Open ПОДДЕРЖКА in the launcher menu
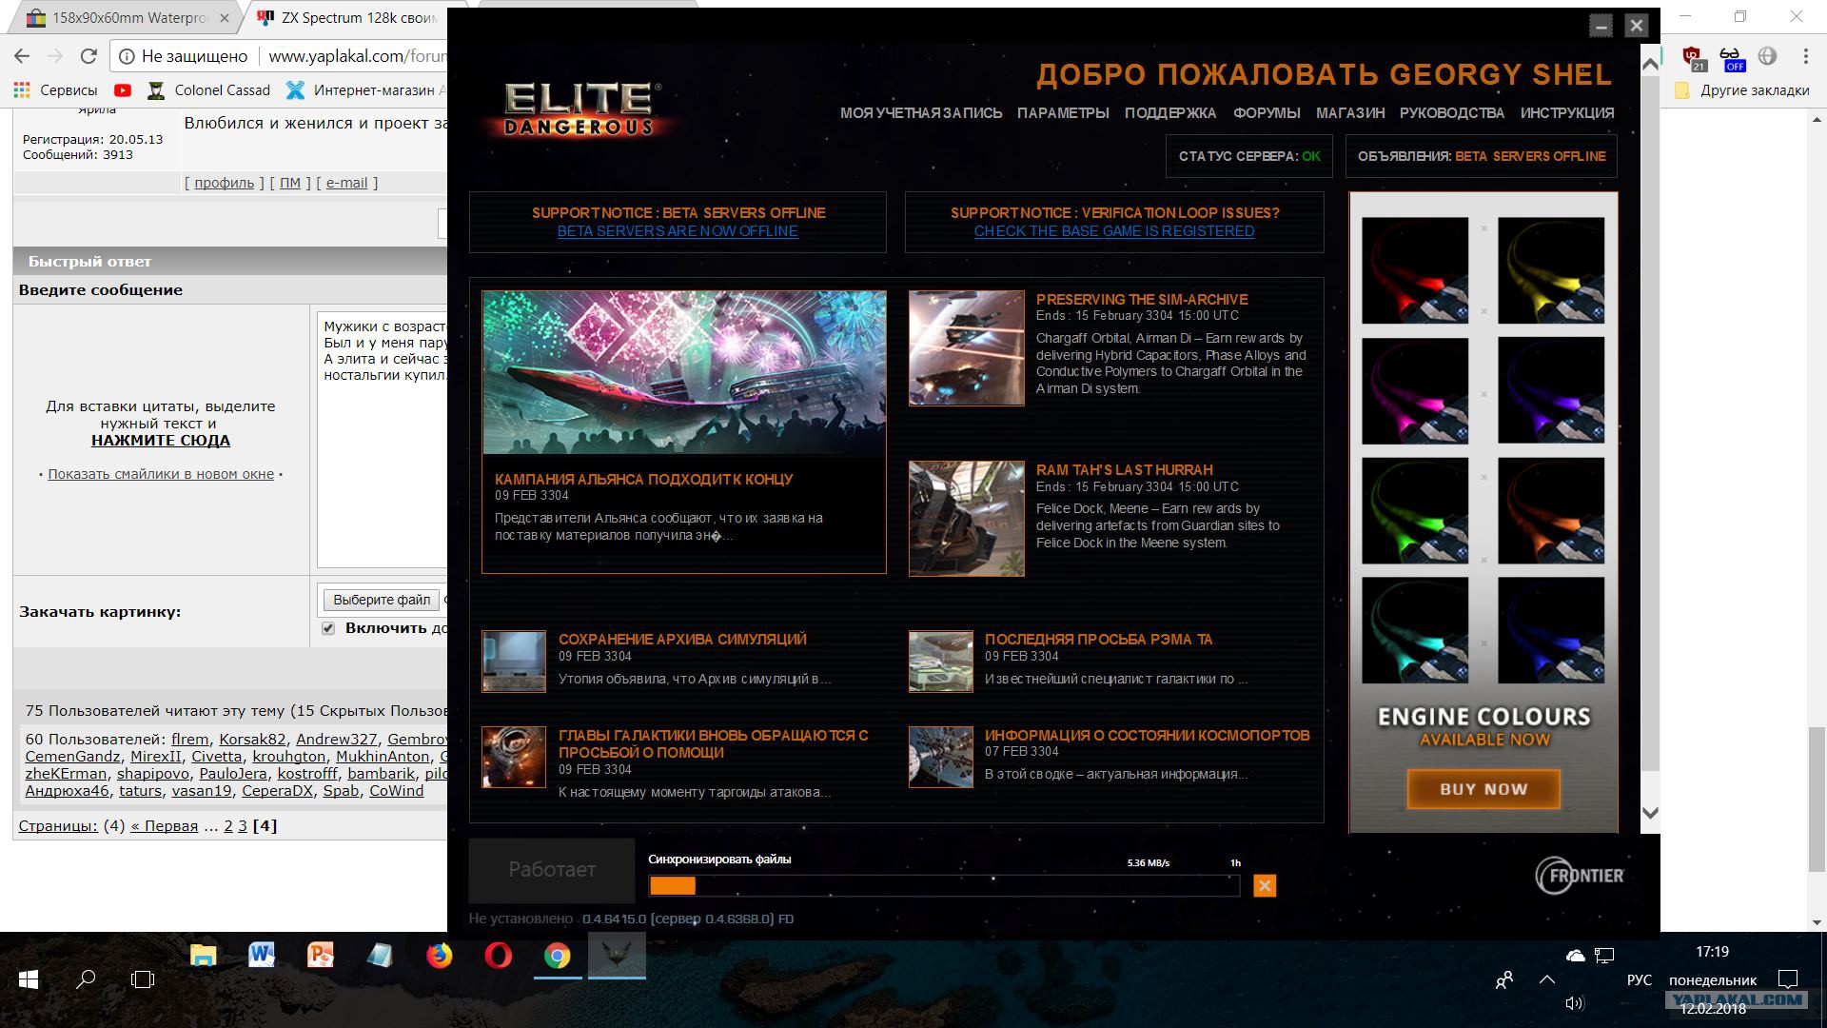Viewport: 1827px width, 1028px height. [x=1170, y=113]
